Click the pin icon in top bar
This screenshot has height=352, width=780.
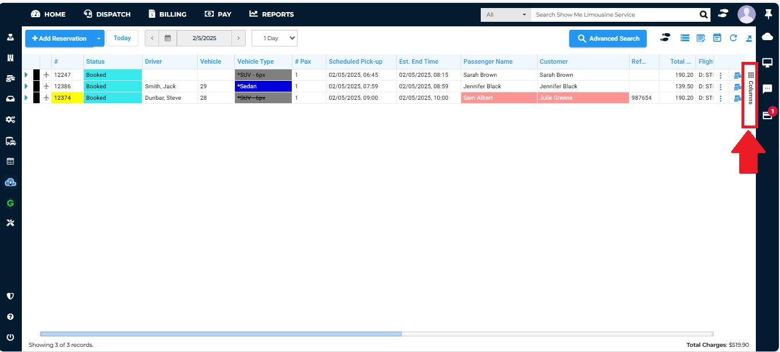pos(769,14)
